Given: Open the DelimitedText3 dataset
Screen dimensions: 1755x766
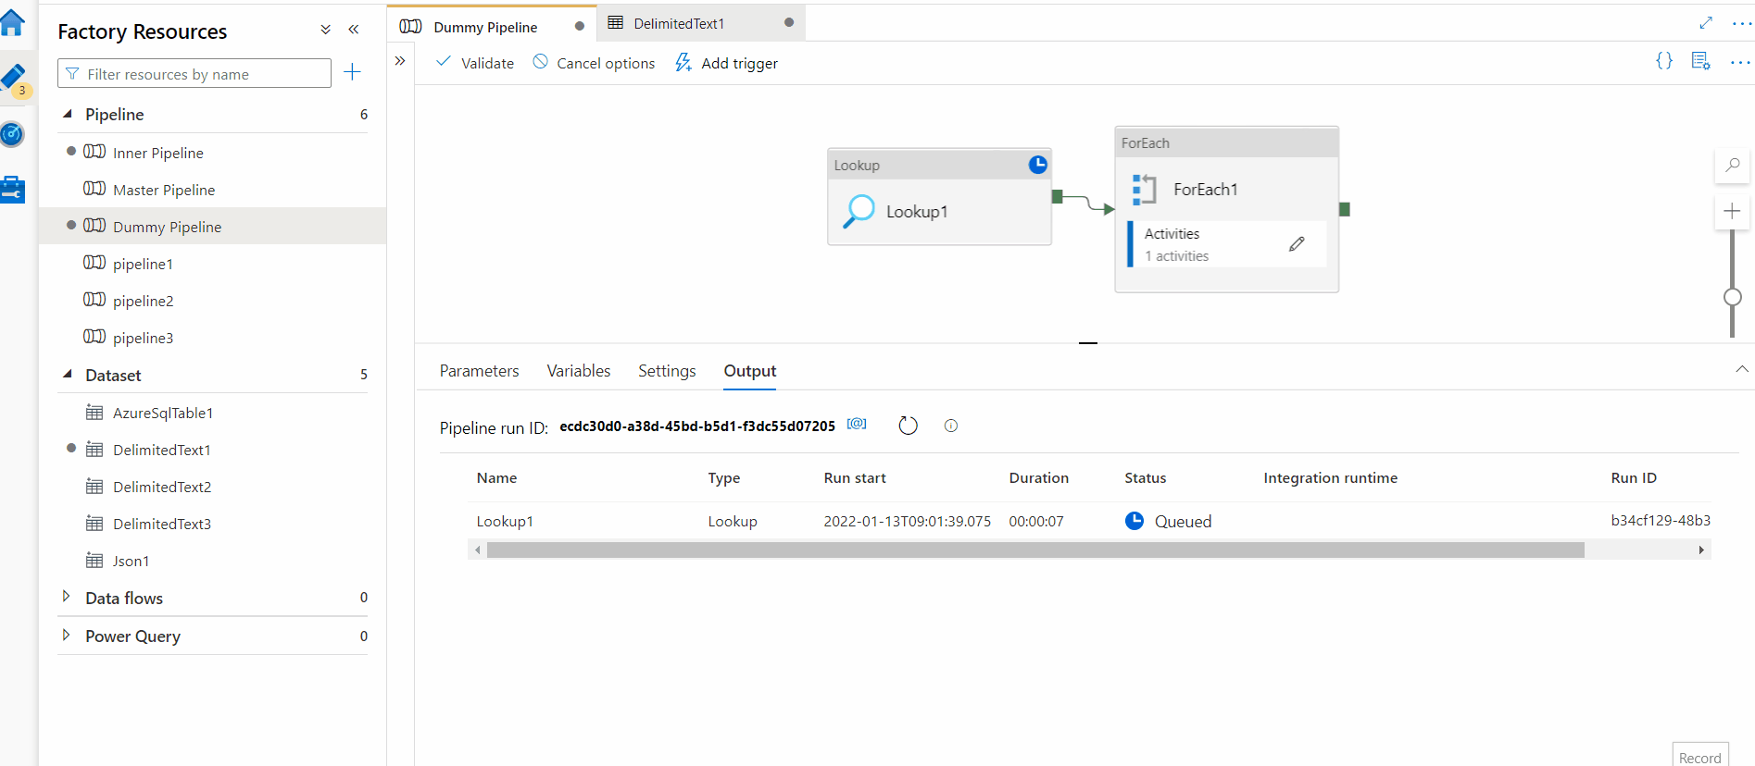Looking at the screenshot, I should (x=162, y=524).
